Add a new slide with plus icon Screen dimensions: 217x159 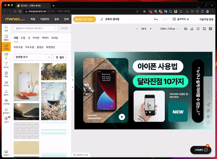coord(208,117)
